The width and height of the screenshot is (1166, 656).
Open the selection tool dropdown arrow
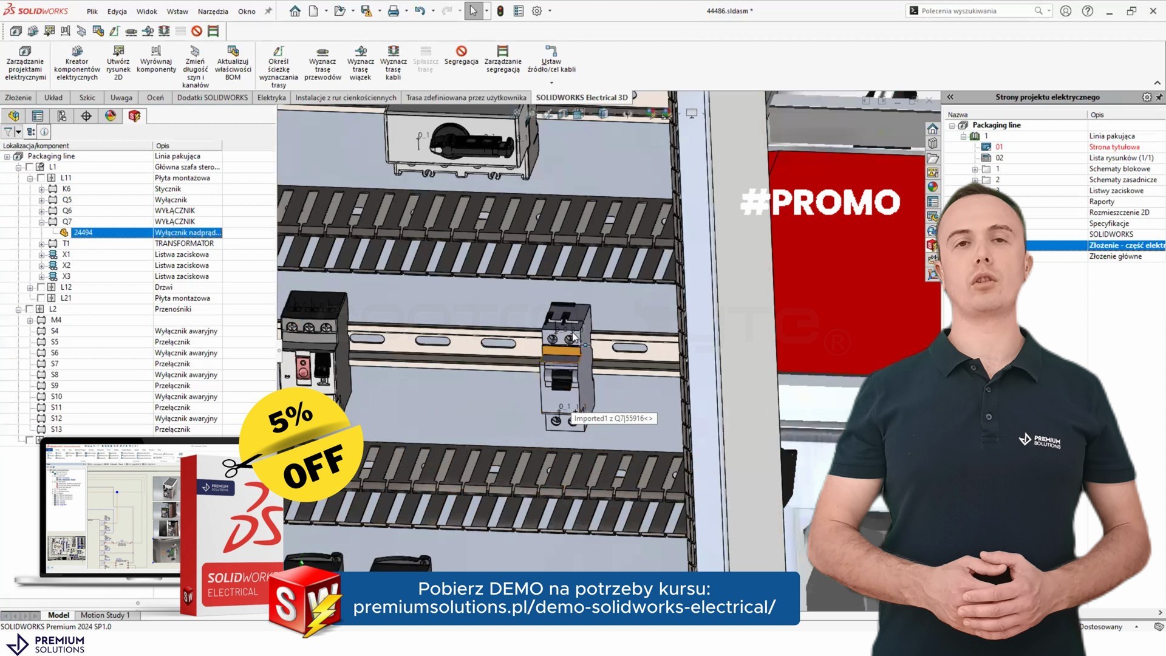tap(486, 11)
